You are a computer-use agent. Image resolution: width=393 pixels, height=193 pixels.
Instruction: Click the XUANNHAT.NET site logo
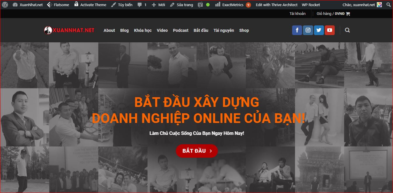pyautogui.click(x=69, y=30)
